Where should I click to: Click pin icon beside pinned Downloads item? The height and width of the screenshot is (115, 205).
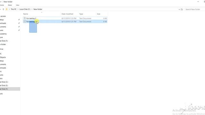pyautogui.click(x=19, y=23)
